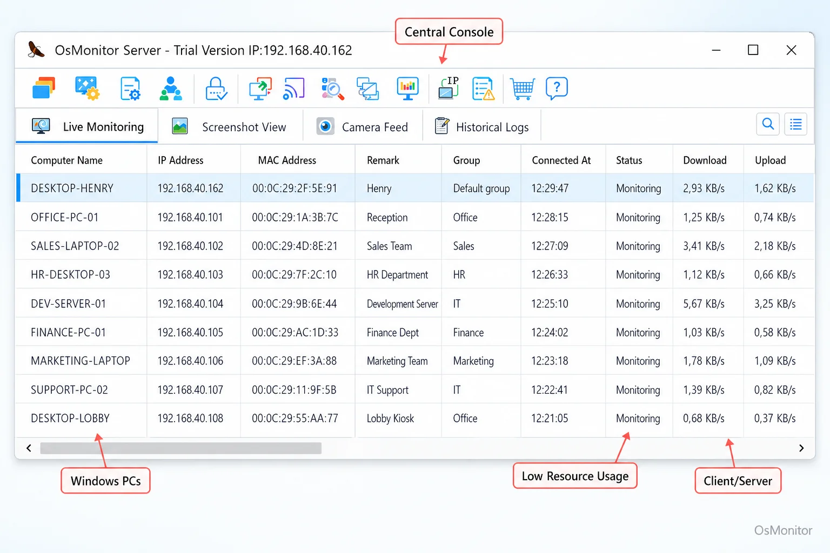The image size is (830, 553).
Task: Select the DESKTOP-HENRY row
Action: (415, 188)
